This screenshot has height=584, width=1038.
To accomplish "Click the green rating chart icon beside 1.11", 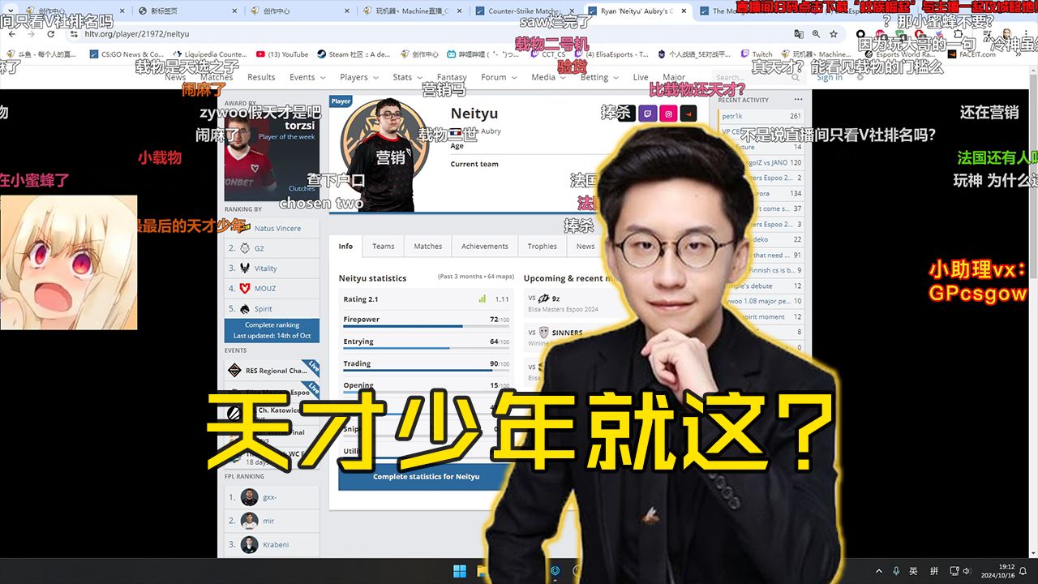I will click(x=482, y=299).
